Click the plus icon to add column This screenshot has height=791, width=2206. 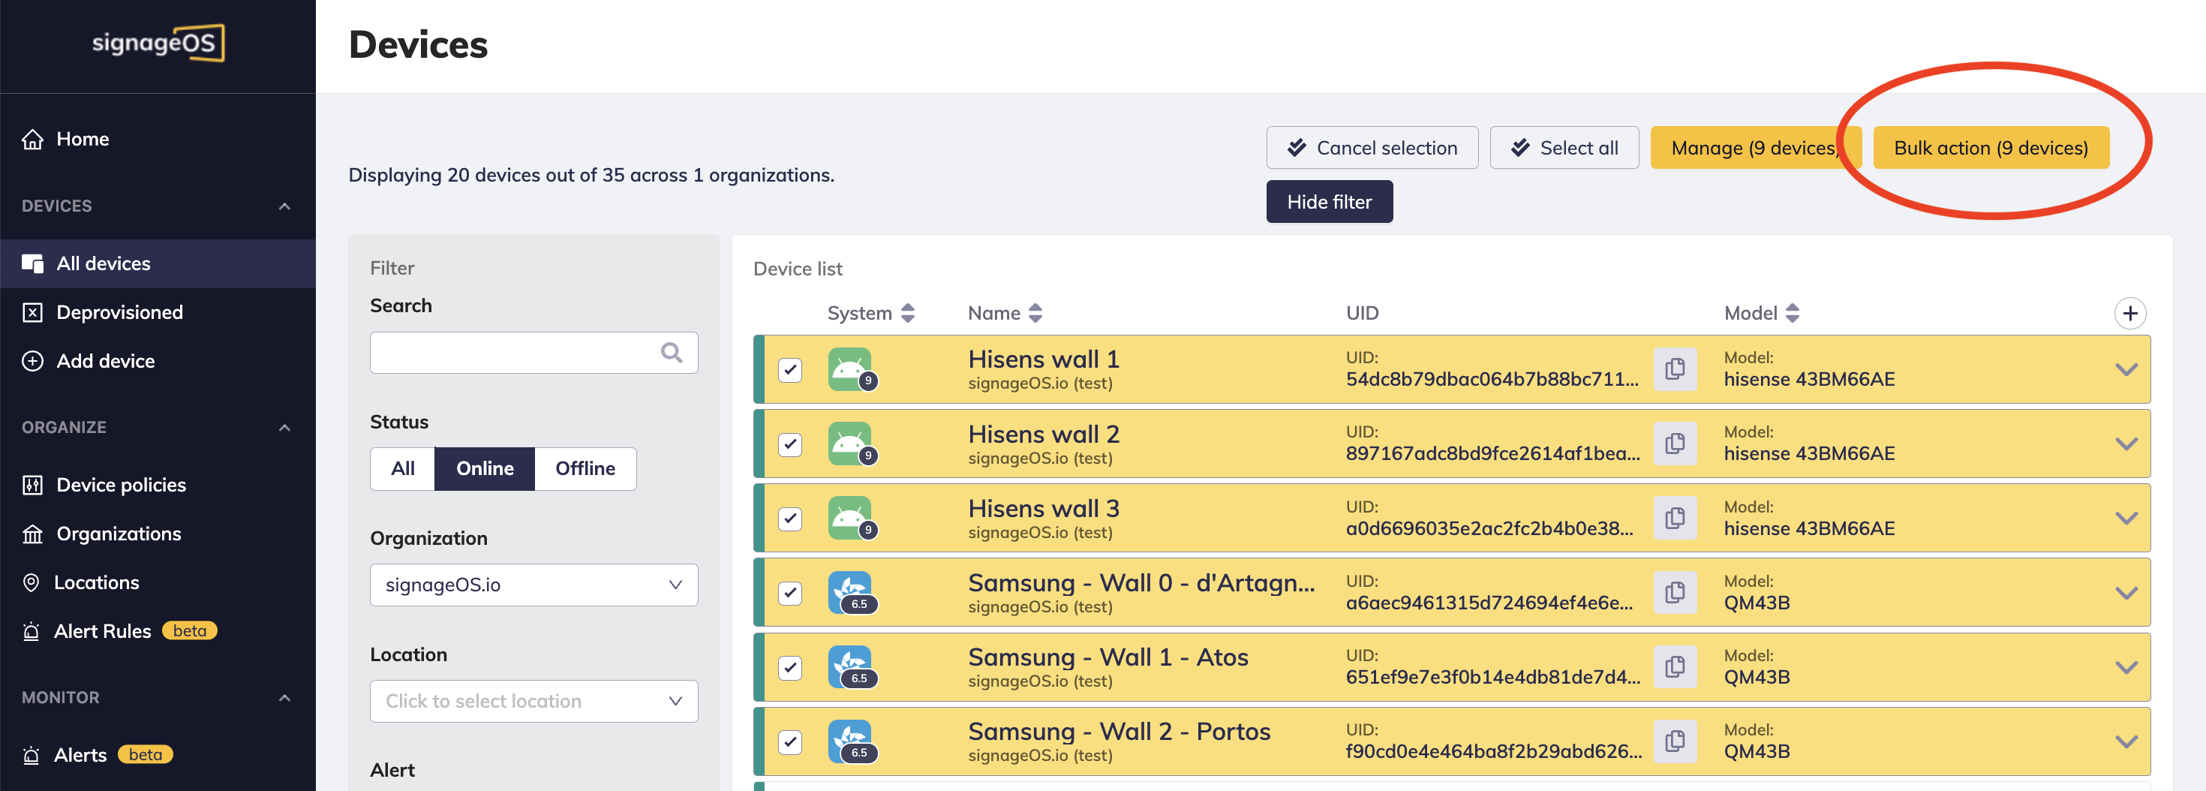coord(2129,313)
